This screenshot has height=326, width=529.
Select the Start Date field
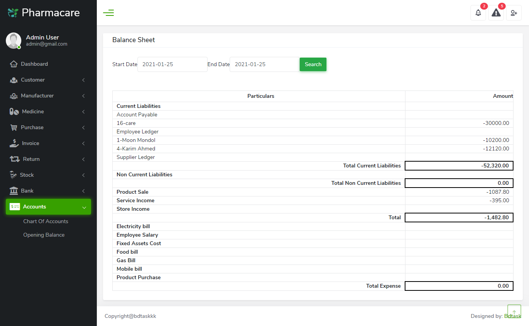172,64
